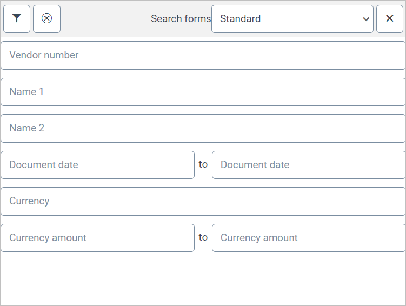Click the first Currency amount field

point(97,238)
